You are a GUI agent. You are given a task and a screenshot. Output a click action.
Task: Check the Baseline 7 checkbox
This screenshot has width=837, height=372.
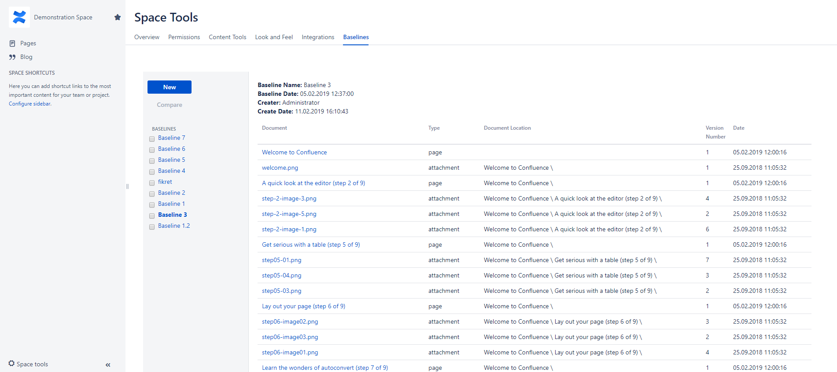tap(152, 139)
